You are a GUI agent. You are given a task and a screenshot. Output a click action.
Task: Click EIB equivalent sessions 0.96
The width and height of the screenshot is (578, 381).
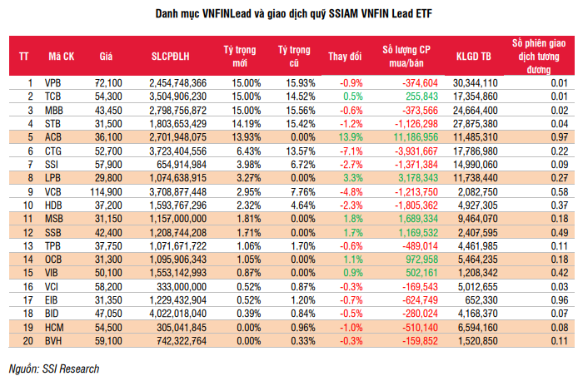pyautogui.click(x=560, y=300)
